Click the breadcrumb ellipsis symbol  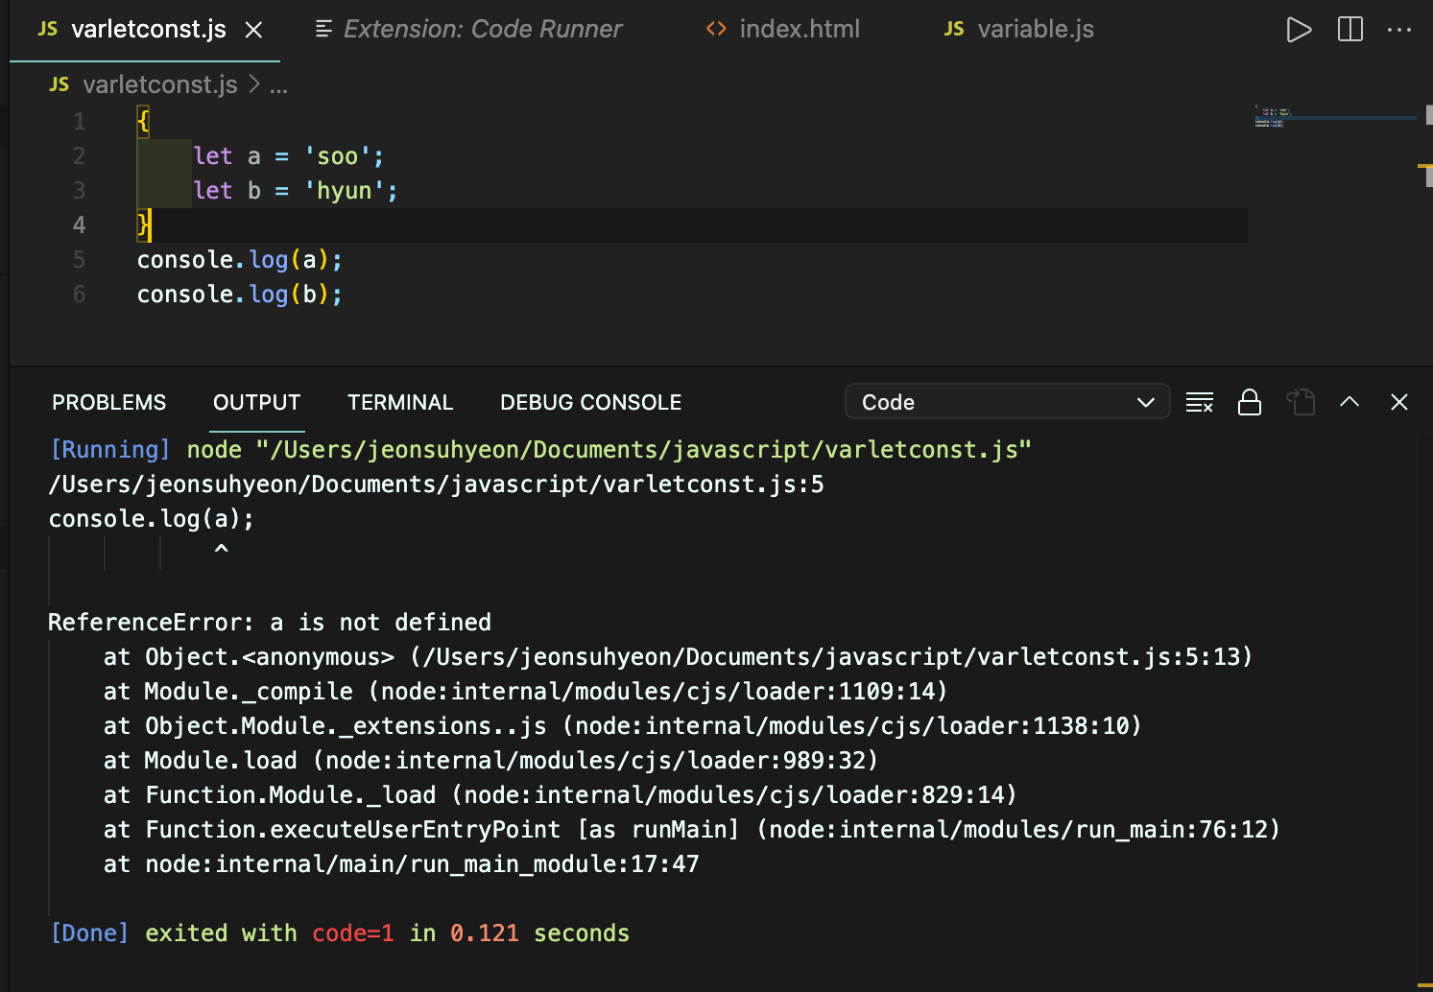coord(279,86)
